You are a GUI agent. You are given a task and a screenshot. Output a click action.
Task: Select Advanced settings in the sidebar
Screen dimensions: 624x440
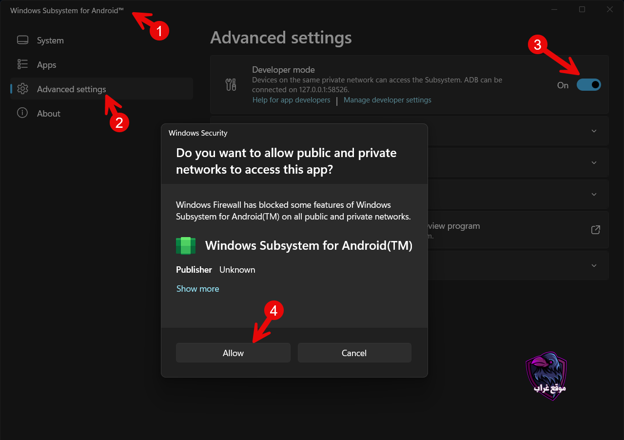coord(101,89)
